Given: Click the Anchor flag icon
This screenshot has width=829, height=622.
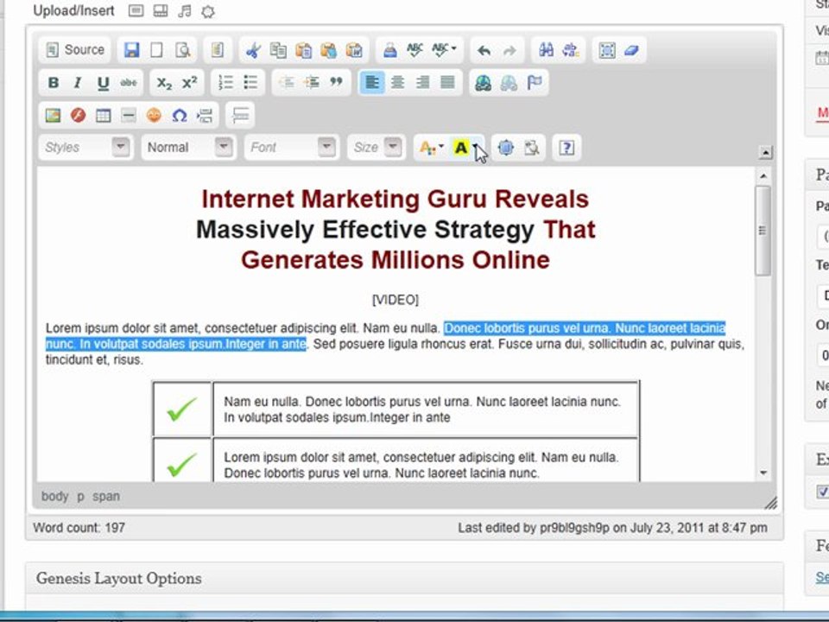Looking at the screenshot, I should click(x=535, y=83).
